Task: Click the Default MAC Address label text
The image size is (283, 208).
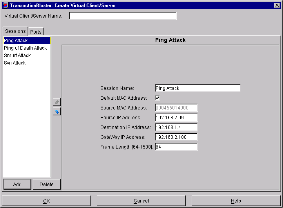Action: tap(123, 98)
